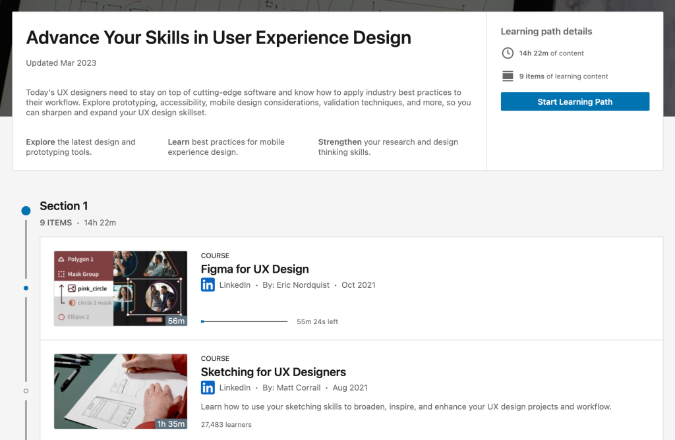Open the Figma for UX Design thumbnail

pos(120,288)
